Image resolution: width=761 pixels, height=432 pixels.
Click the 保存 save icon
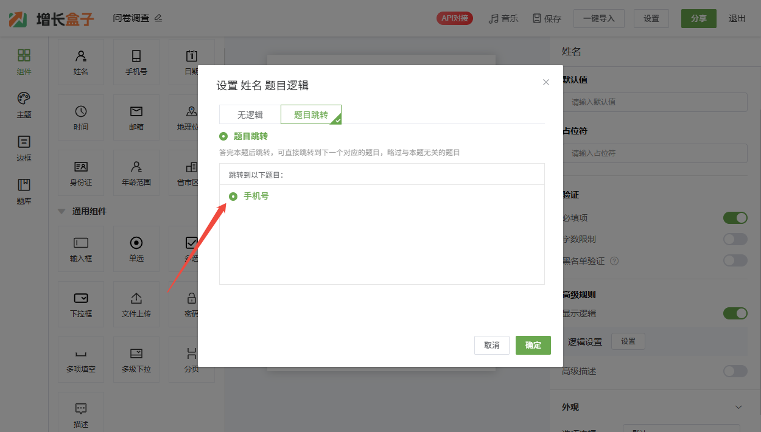click(537, 18)
